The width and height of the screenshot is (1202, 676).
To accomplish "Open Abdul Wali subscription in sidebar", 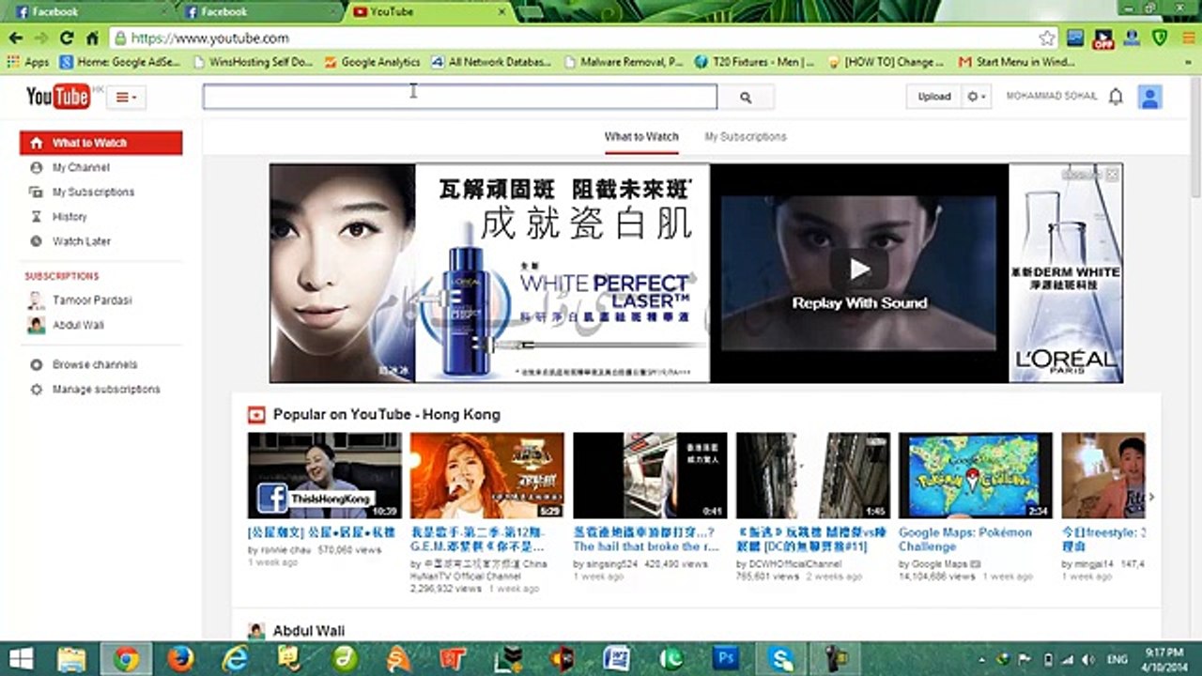I will pos(78,325).
